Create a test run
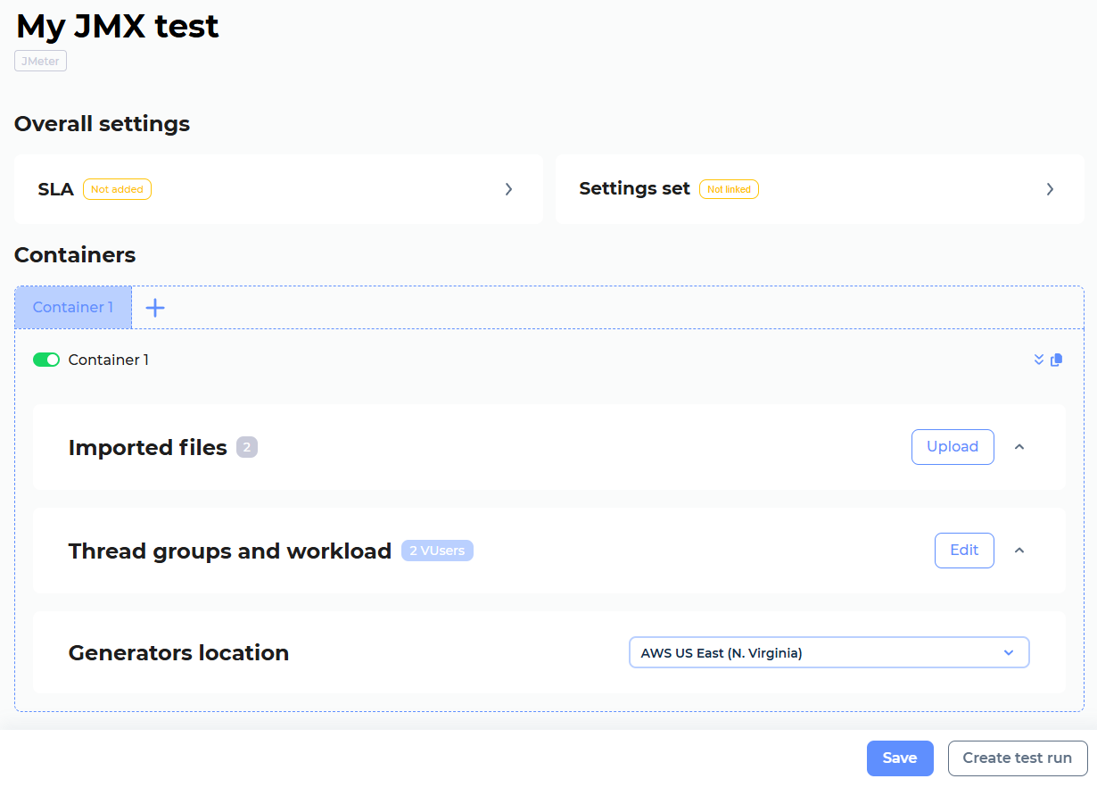Image resolution: width=1097 pixels, height=787 pixels. (1018, 758)
